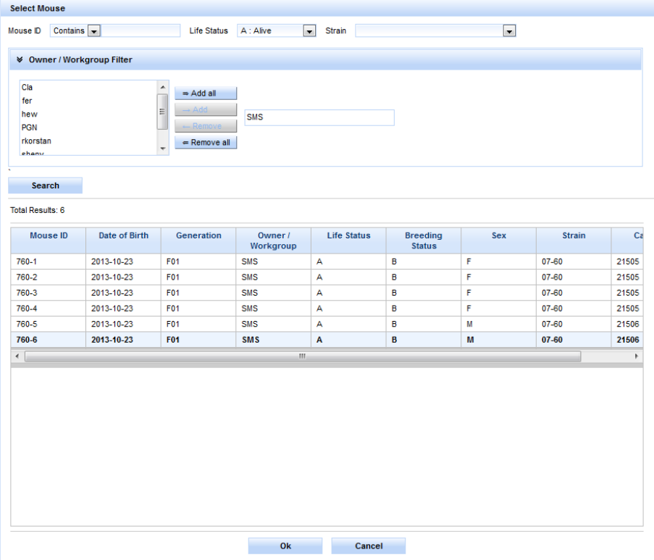This screenshot has height=560, width=654.
Task: Click the table horizontal scroll left arrow
Action: pyautogui.click(x=17, y=356)
